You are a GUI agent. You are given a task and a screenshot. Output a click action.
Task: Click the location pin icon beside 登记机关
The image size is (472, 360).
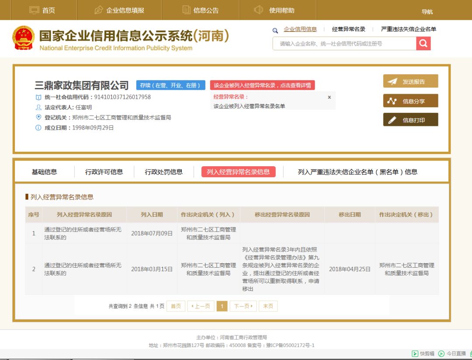point(38,117)
